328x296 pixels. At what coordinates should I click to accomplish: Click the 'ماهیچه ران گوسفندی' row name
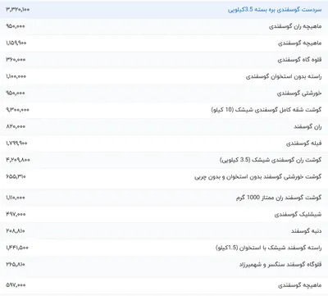tap(295, 26)
